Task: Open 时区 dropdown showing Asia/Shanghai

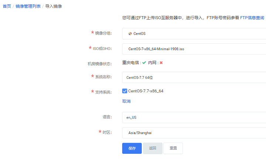Action: (194, 133)
